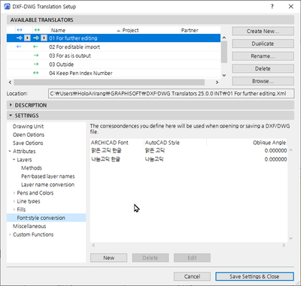301x286 pixels.
Task: Expand the Line types node
Action: [x=14, y=201]
